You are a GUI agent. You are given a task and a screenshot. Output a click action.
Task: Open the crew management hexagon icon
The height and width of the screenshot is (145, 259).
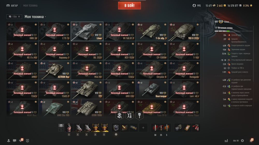coord(120,115)
